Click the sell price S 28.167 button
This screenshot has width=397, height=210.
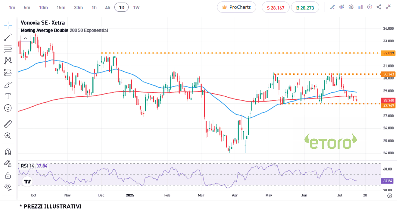tap(275, 7)
